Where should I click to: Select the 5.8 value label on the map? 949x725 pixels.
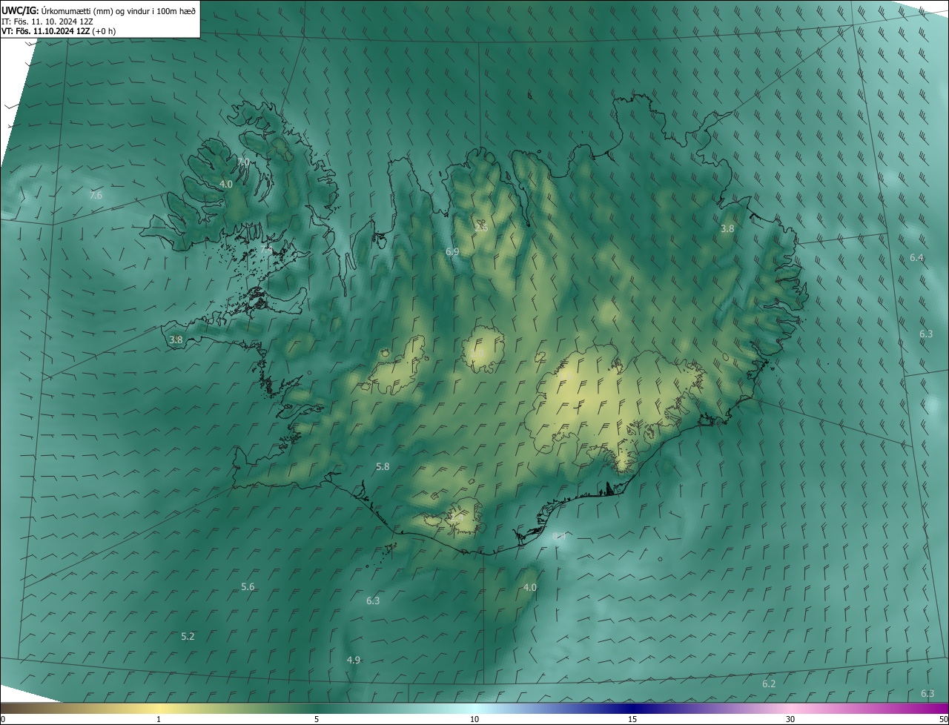(x=383, y=467)
